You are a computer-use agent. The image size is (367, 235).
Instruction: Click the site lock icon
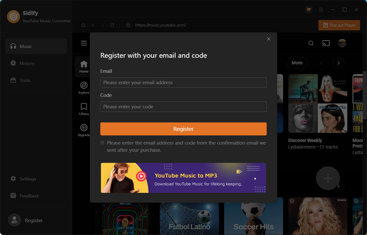click(128, 25)
